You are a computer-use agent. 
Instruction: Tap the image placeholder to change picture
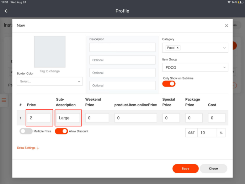tap(49, 52)
